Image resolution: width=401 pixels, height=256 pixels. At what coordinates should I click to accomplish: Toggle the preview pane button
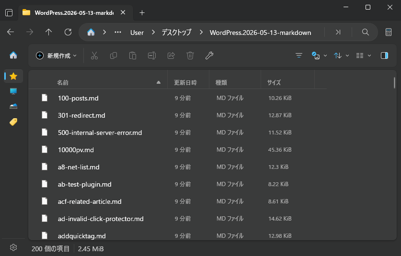pyautogui.click(x=384, y=56)
